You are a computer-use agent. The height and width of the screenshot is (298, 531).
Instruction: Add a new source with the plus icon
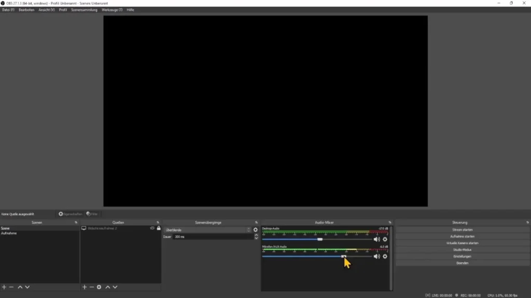[x=85, y=287]
